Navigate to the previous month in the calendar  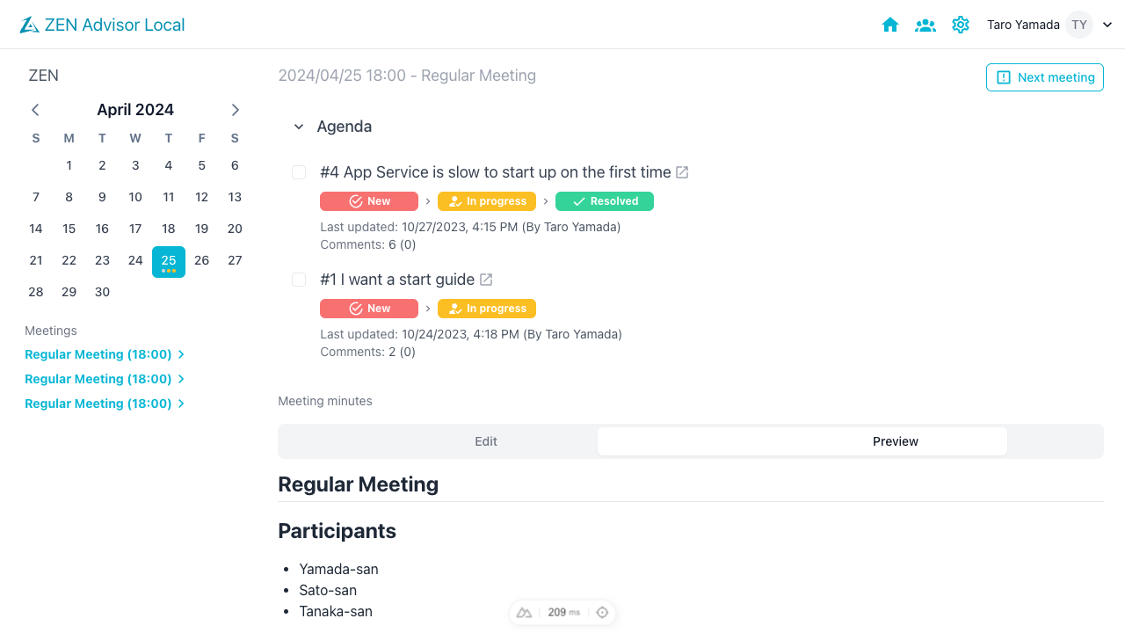pyautogui.click(x=35, y=109)
